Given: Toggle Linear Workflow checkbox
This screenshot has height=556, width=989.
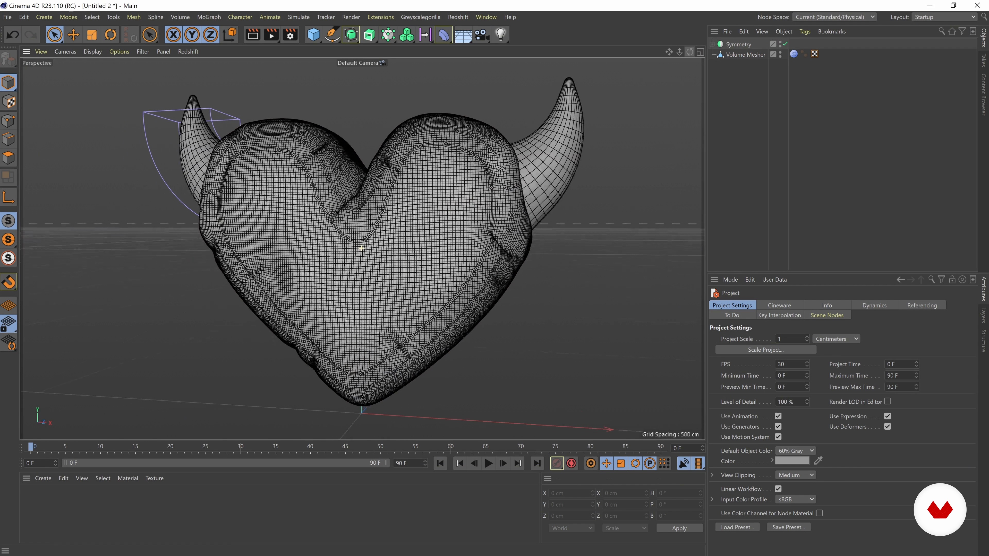Looking at the screenshot, I should click(x=778, y=489).
